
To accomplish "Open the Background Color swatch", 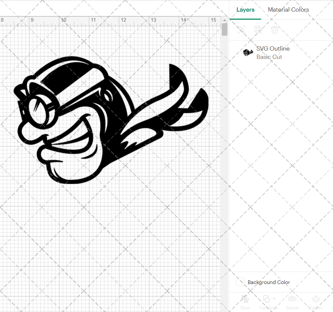I will coord(240,282).
